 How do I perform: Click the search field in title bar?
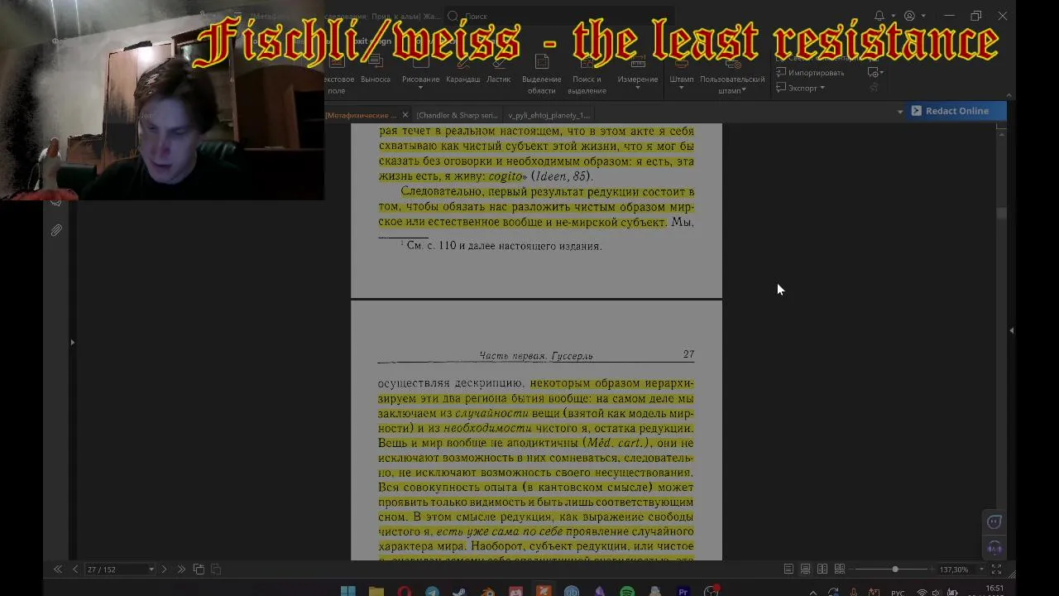(x=558, y=16)
